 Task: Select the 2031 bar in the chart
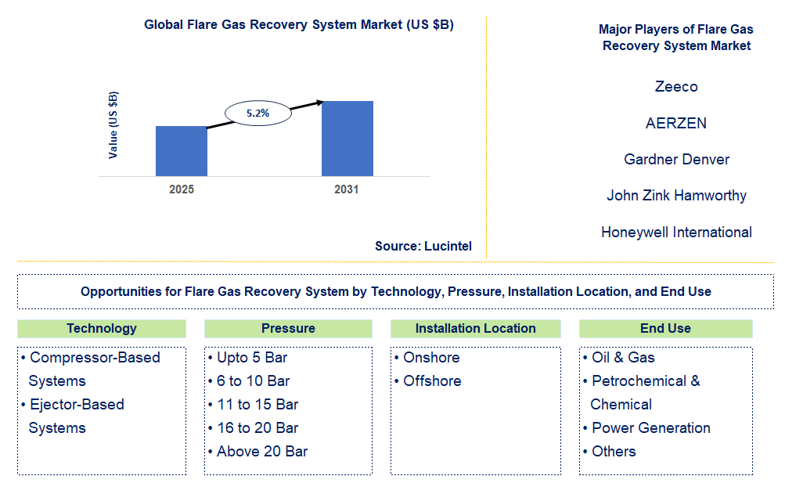347,139
